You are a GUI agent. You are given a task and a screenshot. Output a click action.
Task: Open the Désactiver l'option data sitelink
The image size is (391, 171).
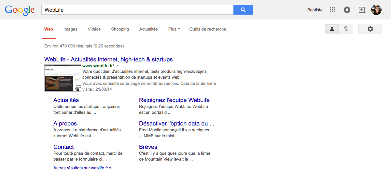176,124
